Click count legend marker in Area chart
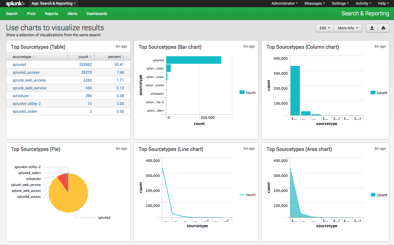The height and width of the screenshot is (245, 394). tap(373, 195)
